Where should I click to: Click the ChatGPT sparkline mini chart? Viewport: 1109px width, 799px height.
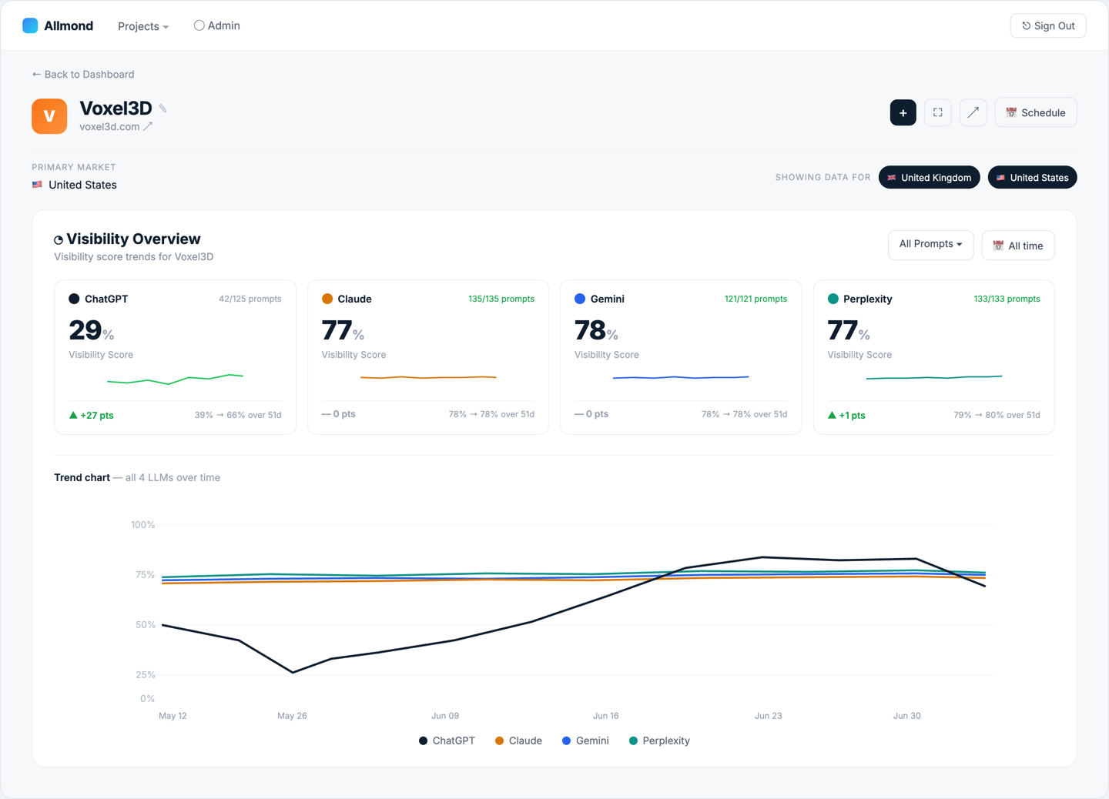click(175, 379)
